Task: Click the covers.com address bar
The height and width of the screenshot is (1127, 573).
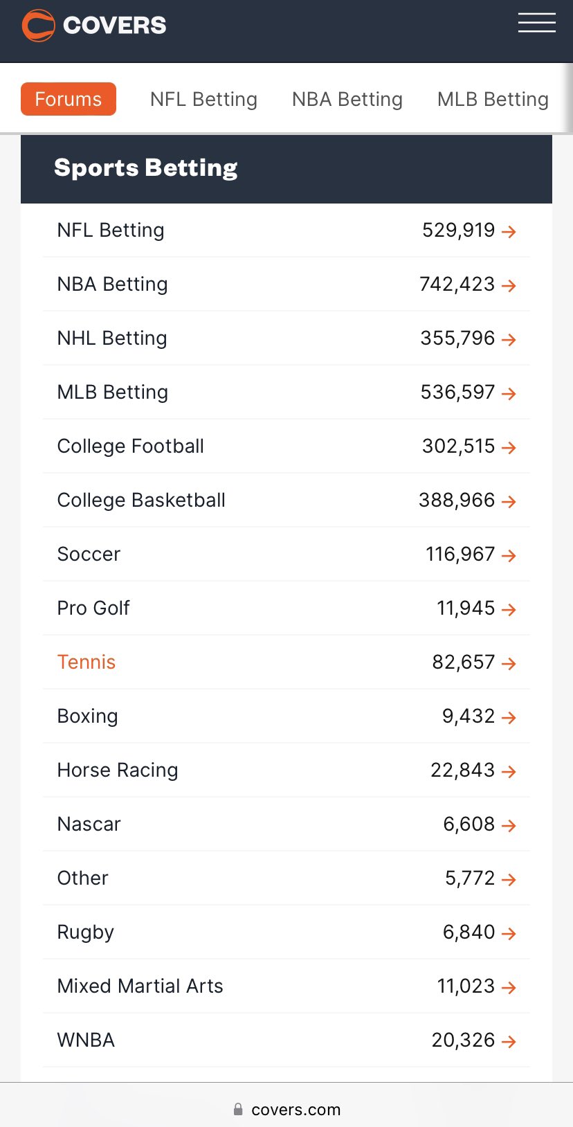Action: [x=286, y=1109]
